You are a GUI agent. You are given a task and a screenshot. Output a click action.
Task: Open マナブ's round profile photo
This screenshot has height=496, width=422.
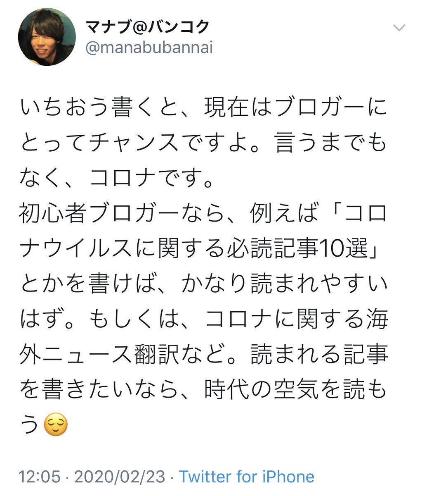[47, 37]
